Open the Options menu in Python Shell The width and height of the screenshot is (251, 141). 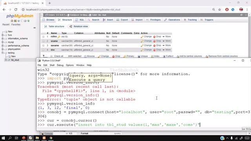(x=70, y=65)
